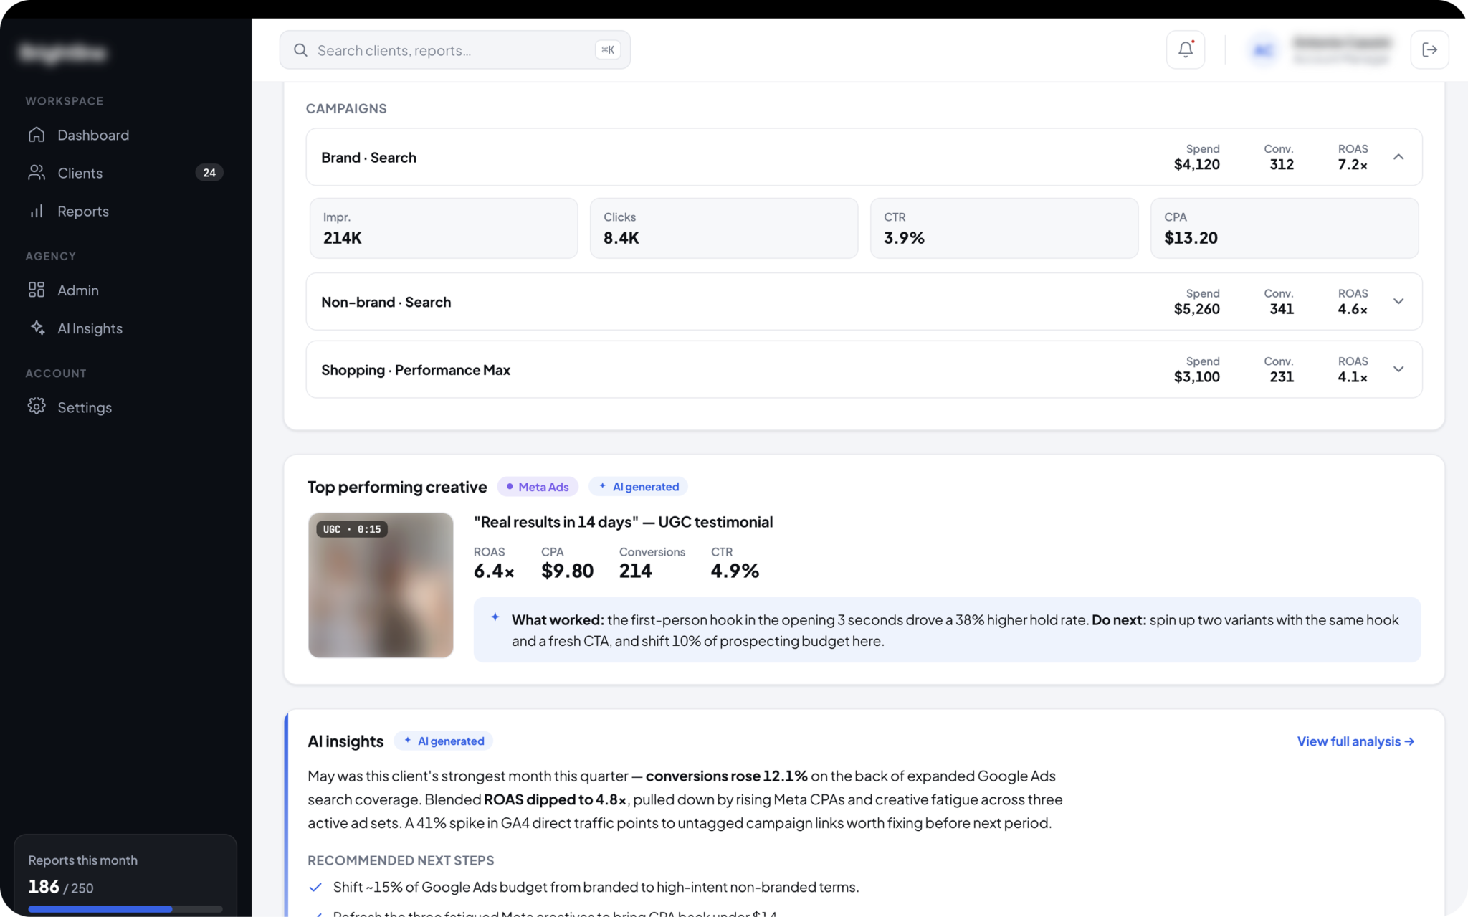This screenshot has width=1468, height=917.
Task: Click the UGC · 0:15 duration label
Action: point(352,529)
